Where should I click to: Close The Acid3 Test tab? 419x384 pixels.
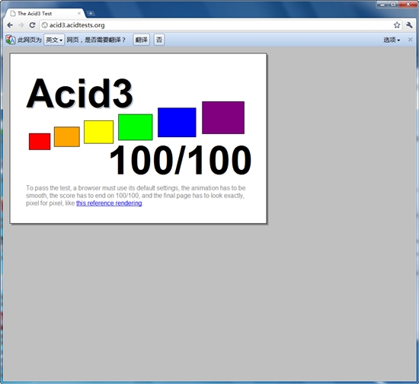79,13
